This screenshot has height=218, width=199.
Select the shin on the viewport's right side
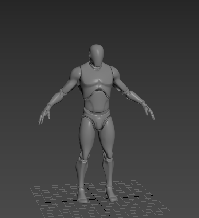(108, 172)
